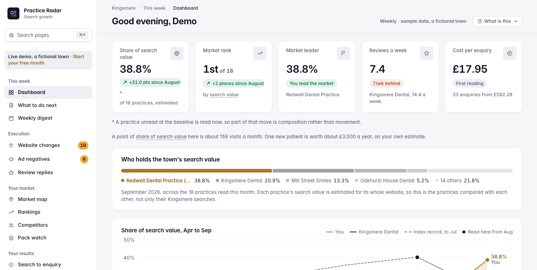Click the Mill Street Smiles legend swatch
Image resolution: width=537 pixels, height=270 pixels.
[288, 180]
